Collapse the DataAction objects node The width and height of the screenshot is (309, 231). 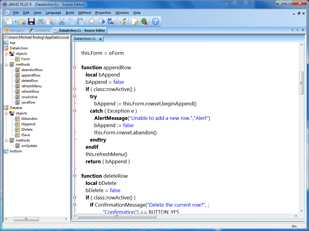click(x=6, y=54)
